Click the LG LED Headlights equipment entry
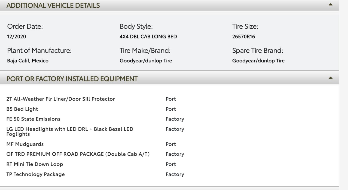 coord(70,131)
